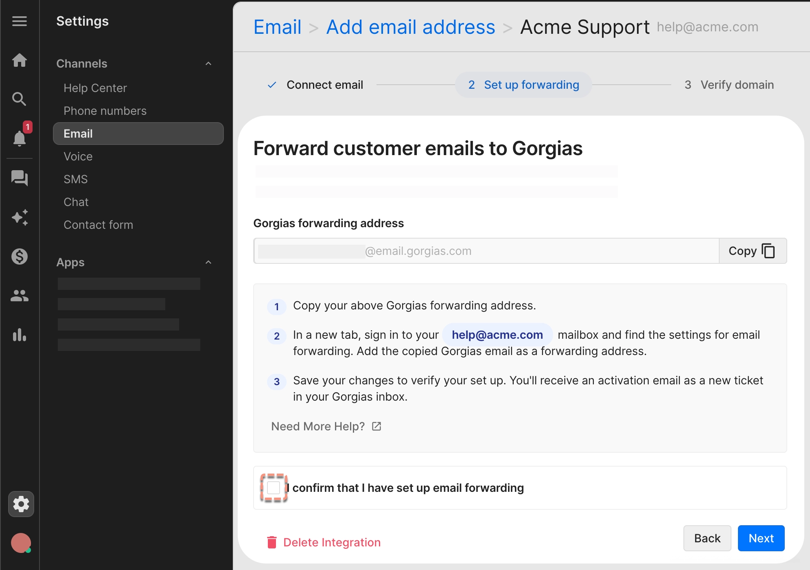Click the Acme Support title text
810x570 pixels.
coord(585,27)
